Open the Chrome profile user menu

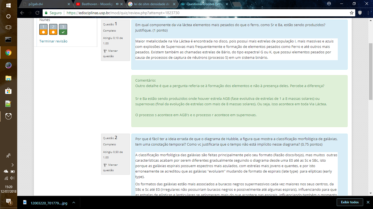(x=329, y=4)
